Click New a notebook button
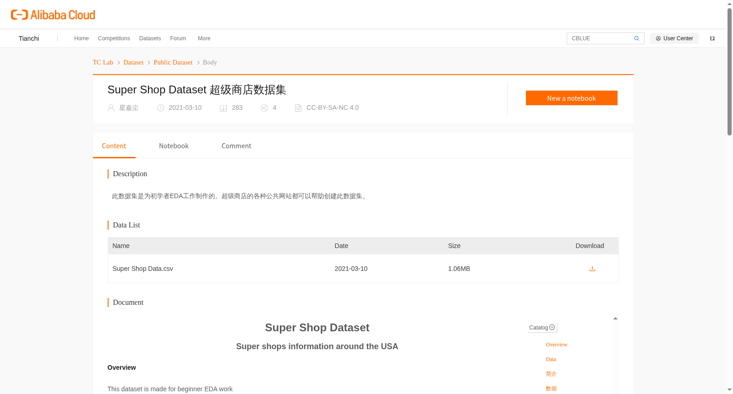Image resolution: width=733 pixels, height=394 pixels. 571,98
